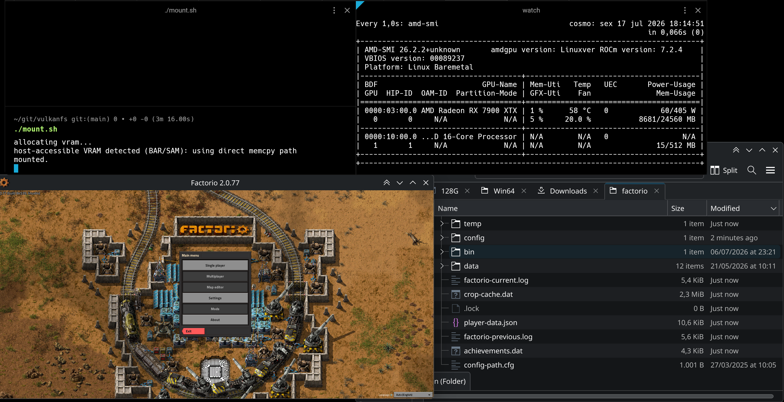Click Single player in the Factorio main menu

[215, 265]
